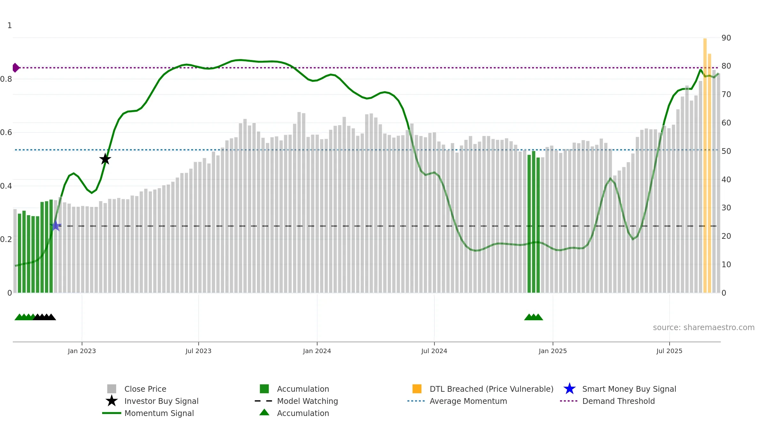Click DTL Breached orange legend swatch

(x=417, y=389)
